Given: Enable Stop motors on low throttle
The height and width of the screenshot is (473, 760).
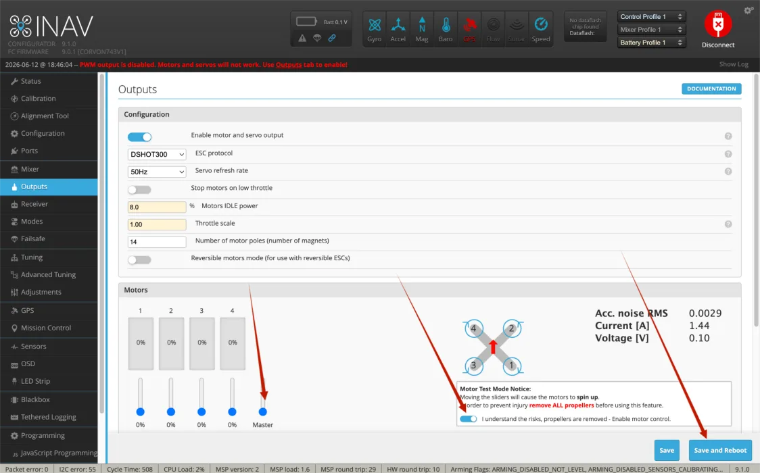Looking at the screenshot, I should 139,190.
